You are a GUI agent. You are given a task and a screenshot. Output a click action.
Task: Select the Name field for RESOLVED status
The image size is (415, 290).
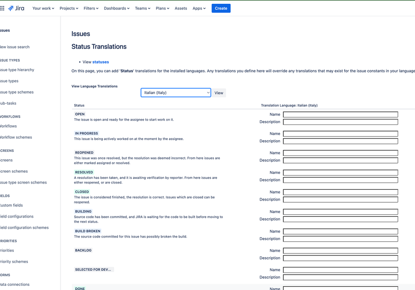click(x=340, y=173)
